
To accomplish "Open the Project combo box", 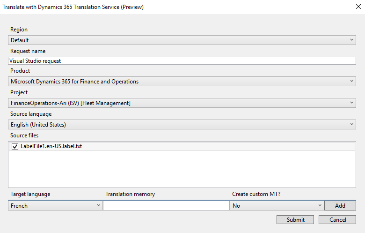I will click(352, 103).
